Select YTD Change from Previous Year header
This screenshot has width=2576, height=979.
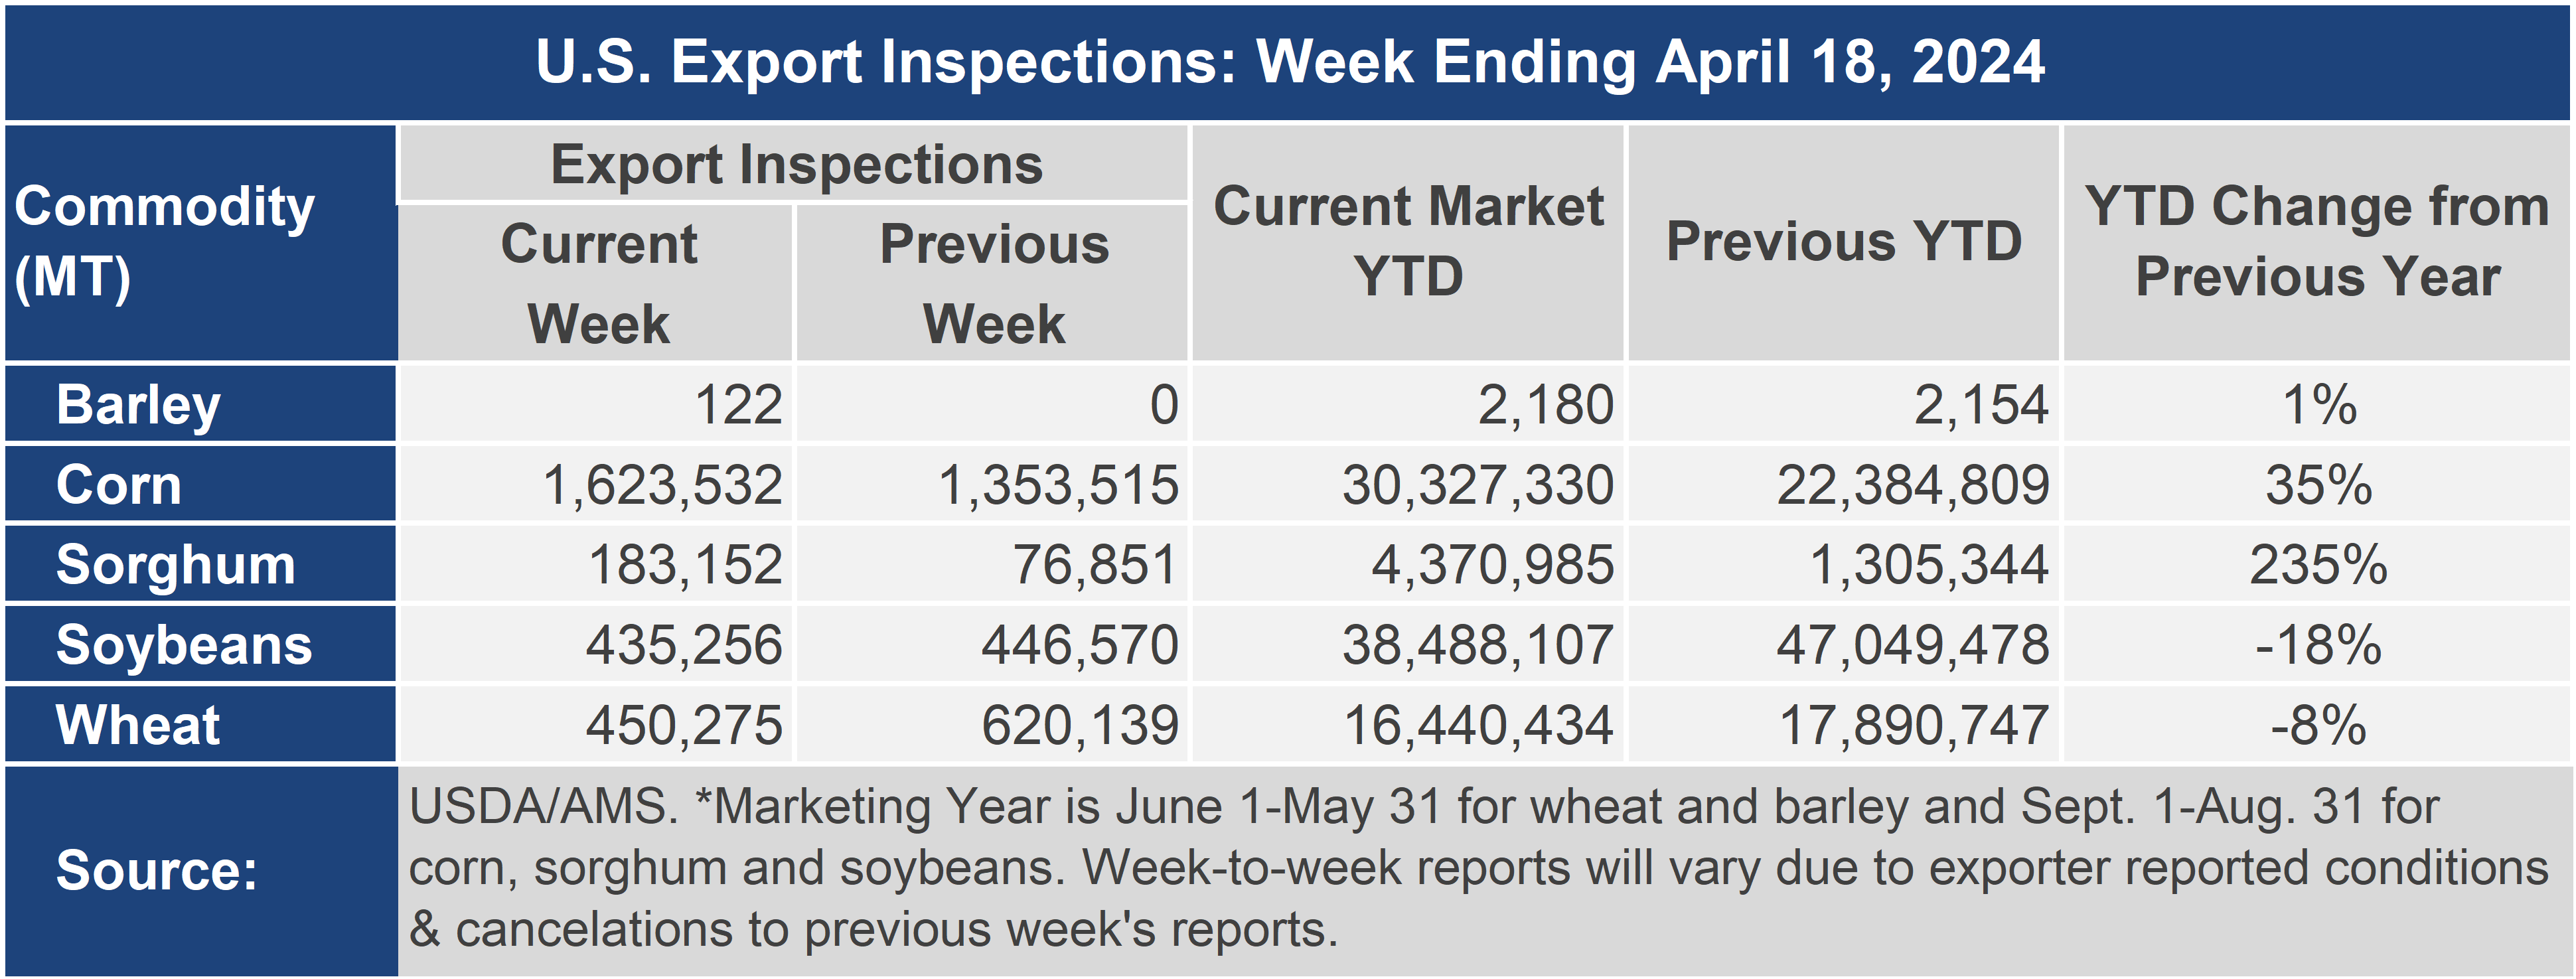pos(2317,242)
